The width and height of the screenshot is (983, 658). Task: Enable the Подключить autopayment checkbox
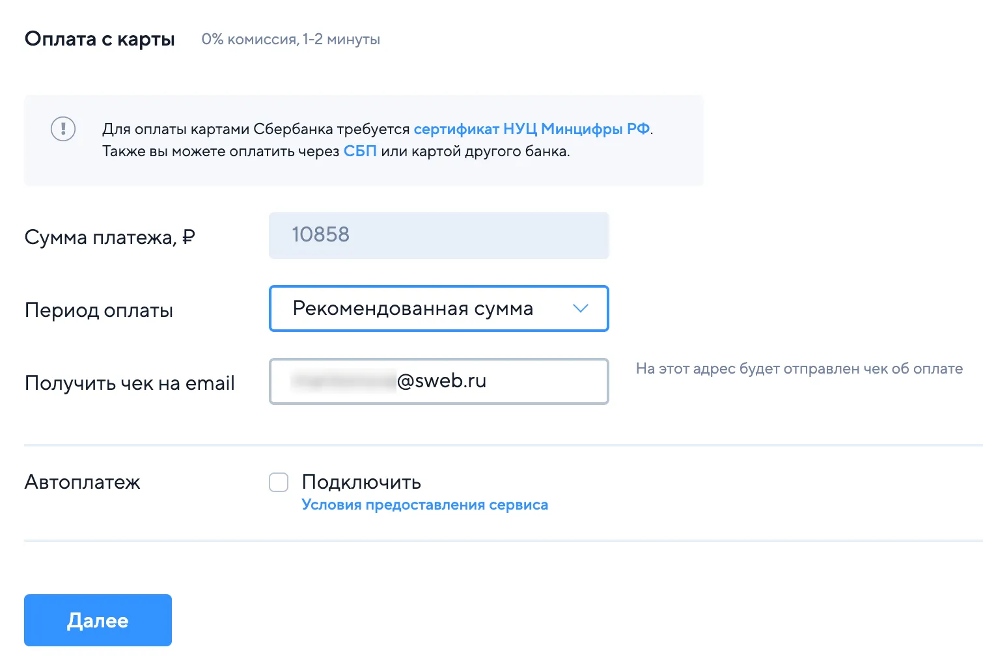[279, 482]
